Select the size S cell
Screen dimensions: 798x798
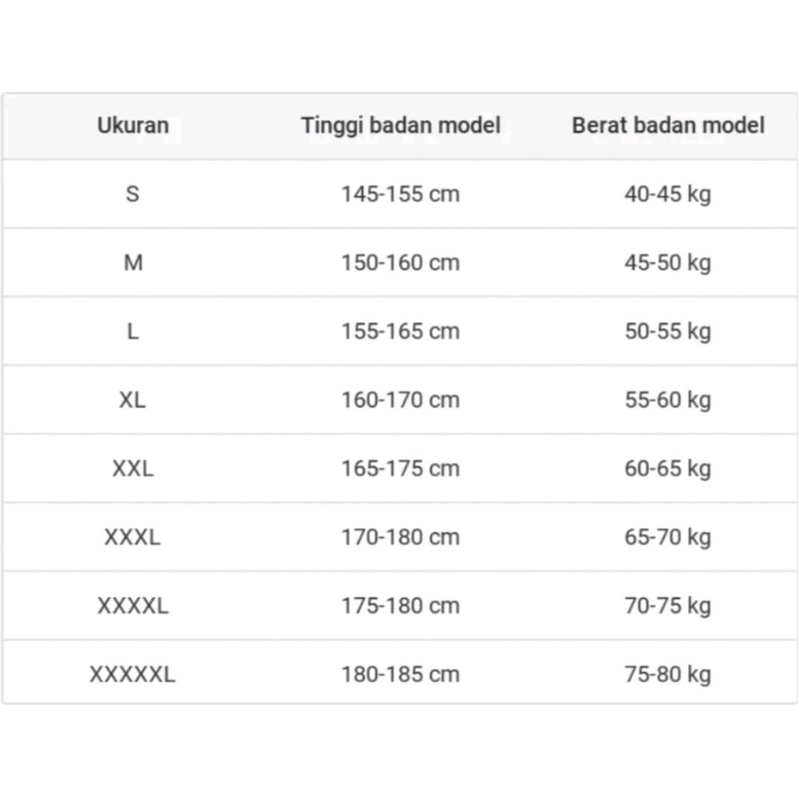[132, 193]
